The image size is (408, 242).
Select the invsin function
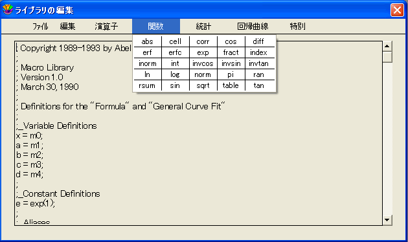(231, 63)
